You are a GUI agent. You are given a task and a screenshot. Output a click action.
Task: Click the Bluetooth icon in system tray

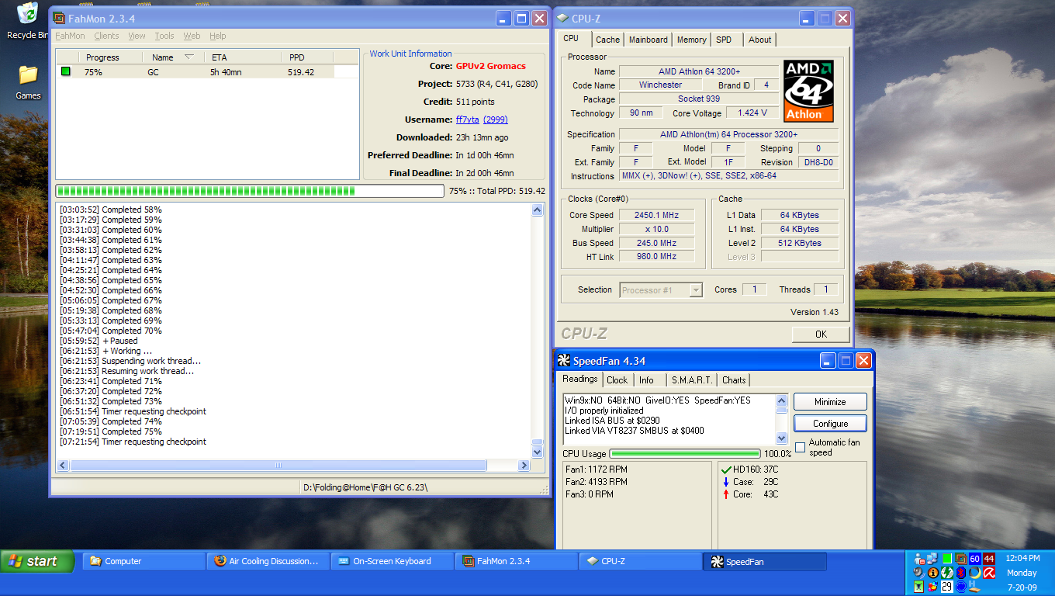[960, 573]
